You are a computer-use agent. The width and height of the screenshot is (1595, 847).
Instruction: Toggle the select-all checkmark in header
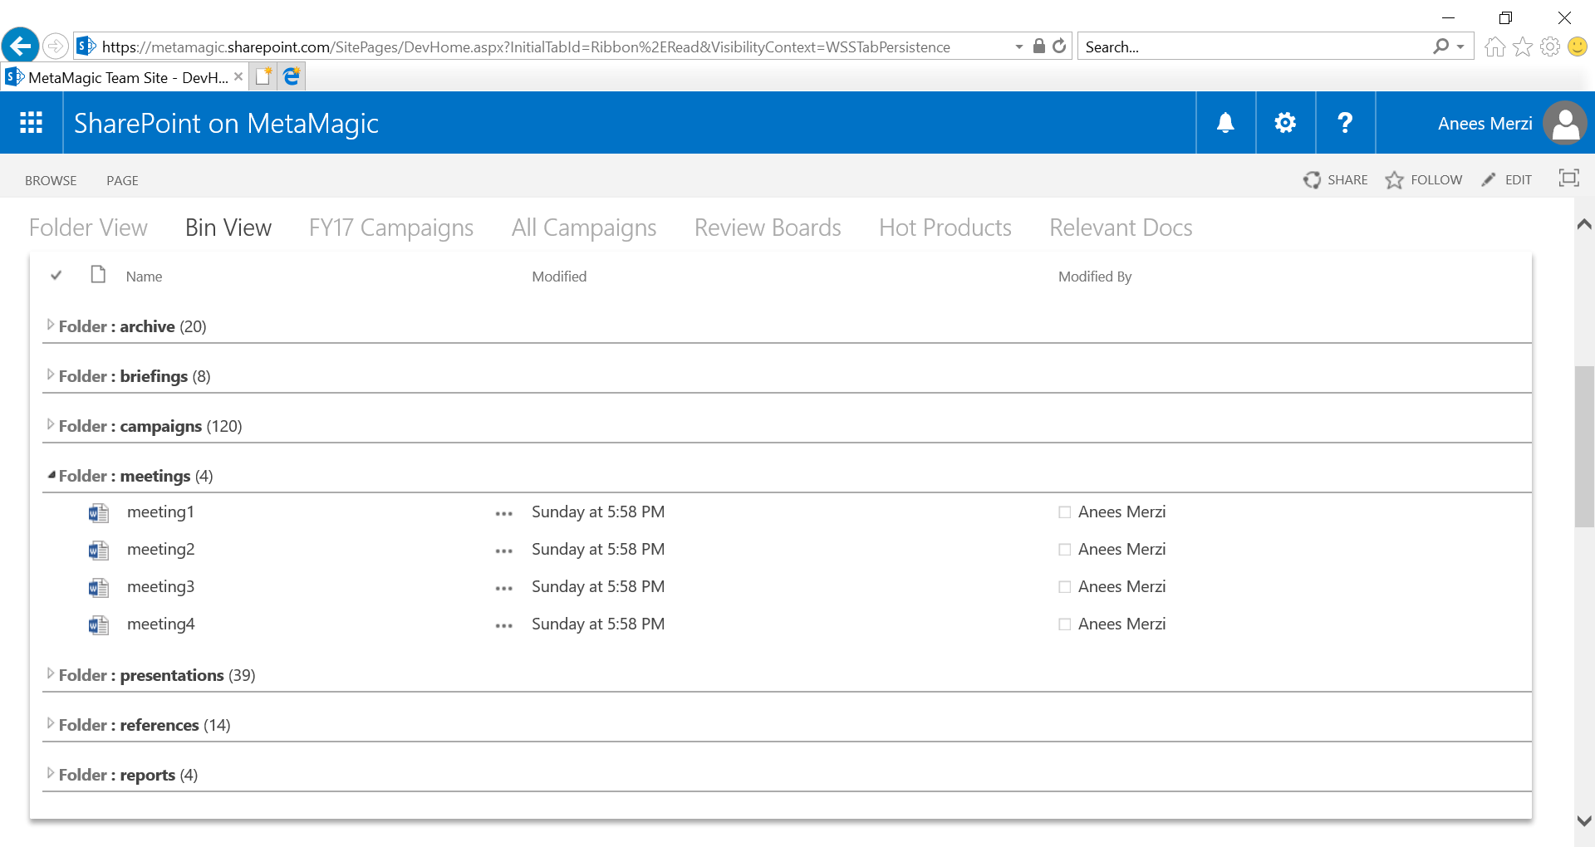pyautogui.click(x=56, y=276)
